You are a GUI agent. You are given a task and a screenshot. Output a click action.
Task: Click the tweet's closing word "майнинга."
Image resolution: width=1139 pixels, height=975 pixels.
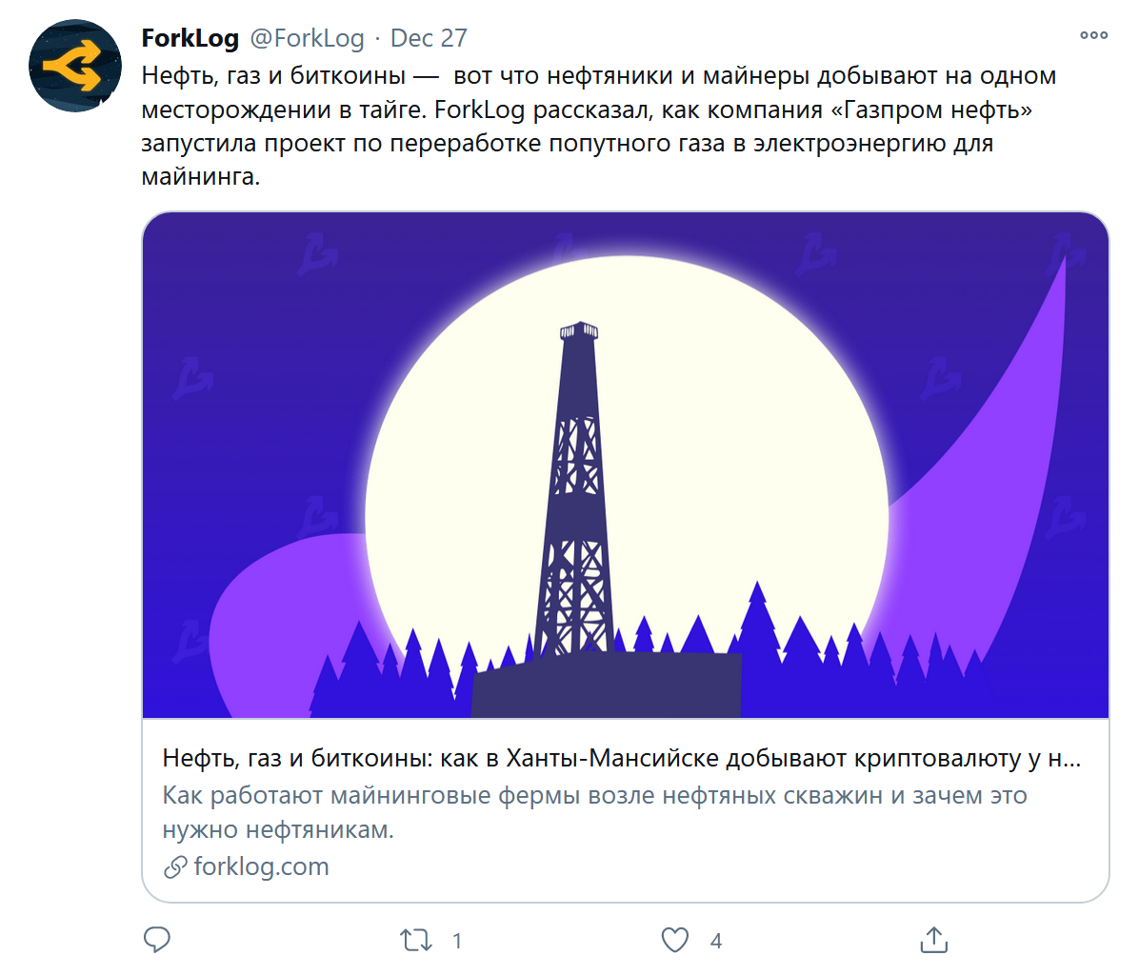[x=200, y=176]
